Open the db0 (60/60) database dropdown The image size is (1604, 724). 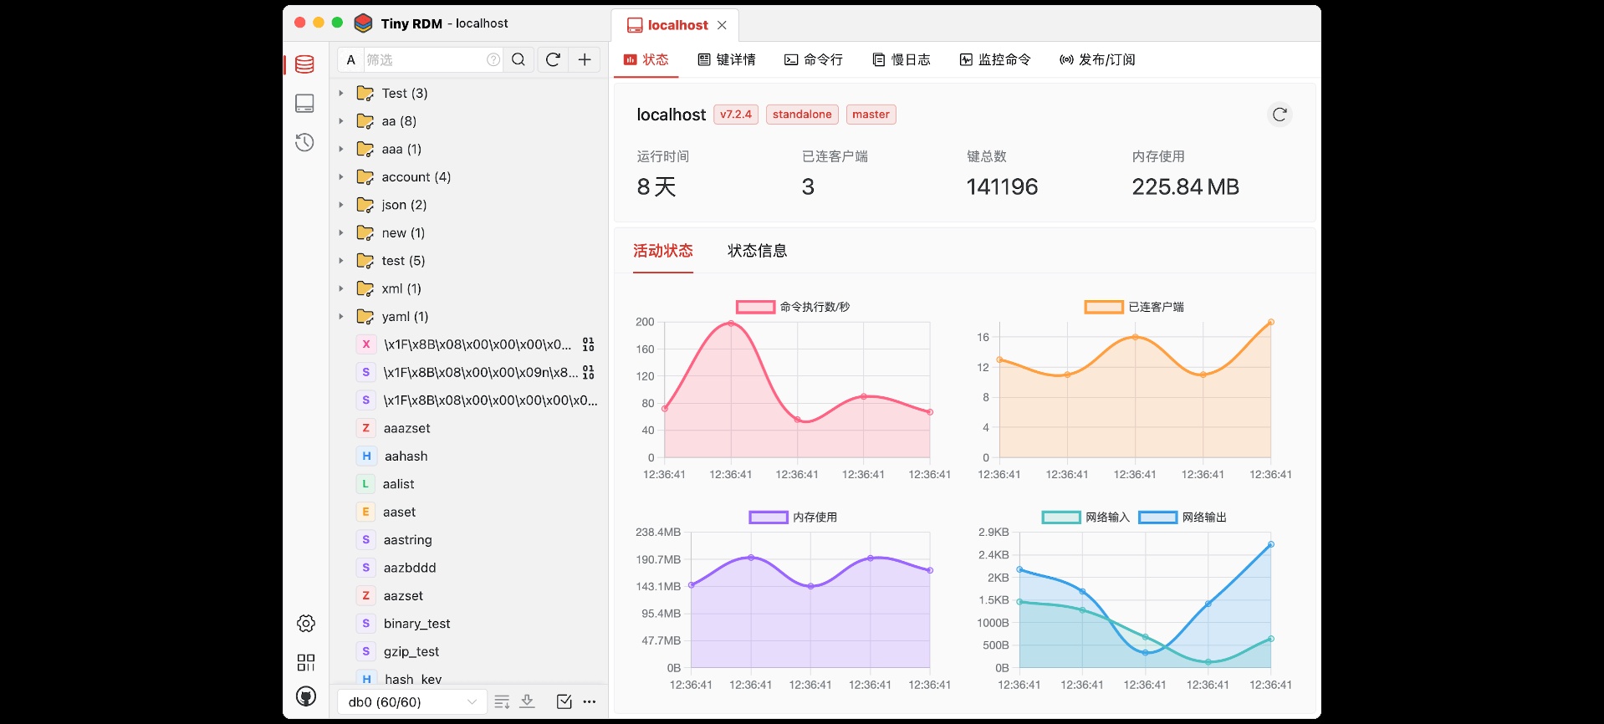[x=411, y=701]
